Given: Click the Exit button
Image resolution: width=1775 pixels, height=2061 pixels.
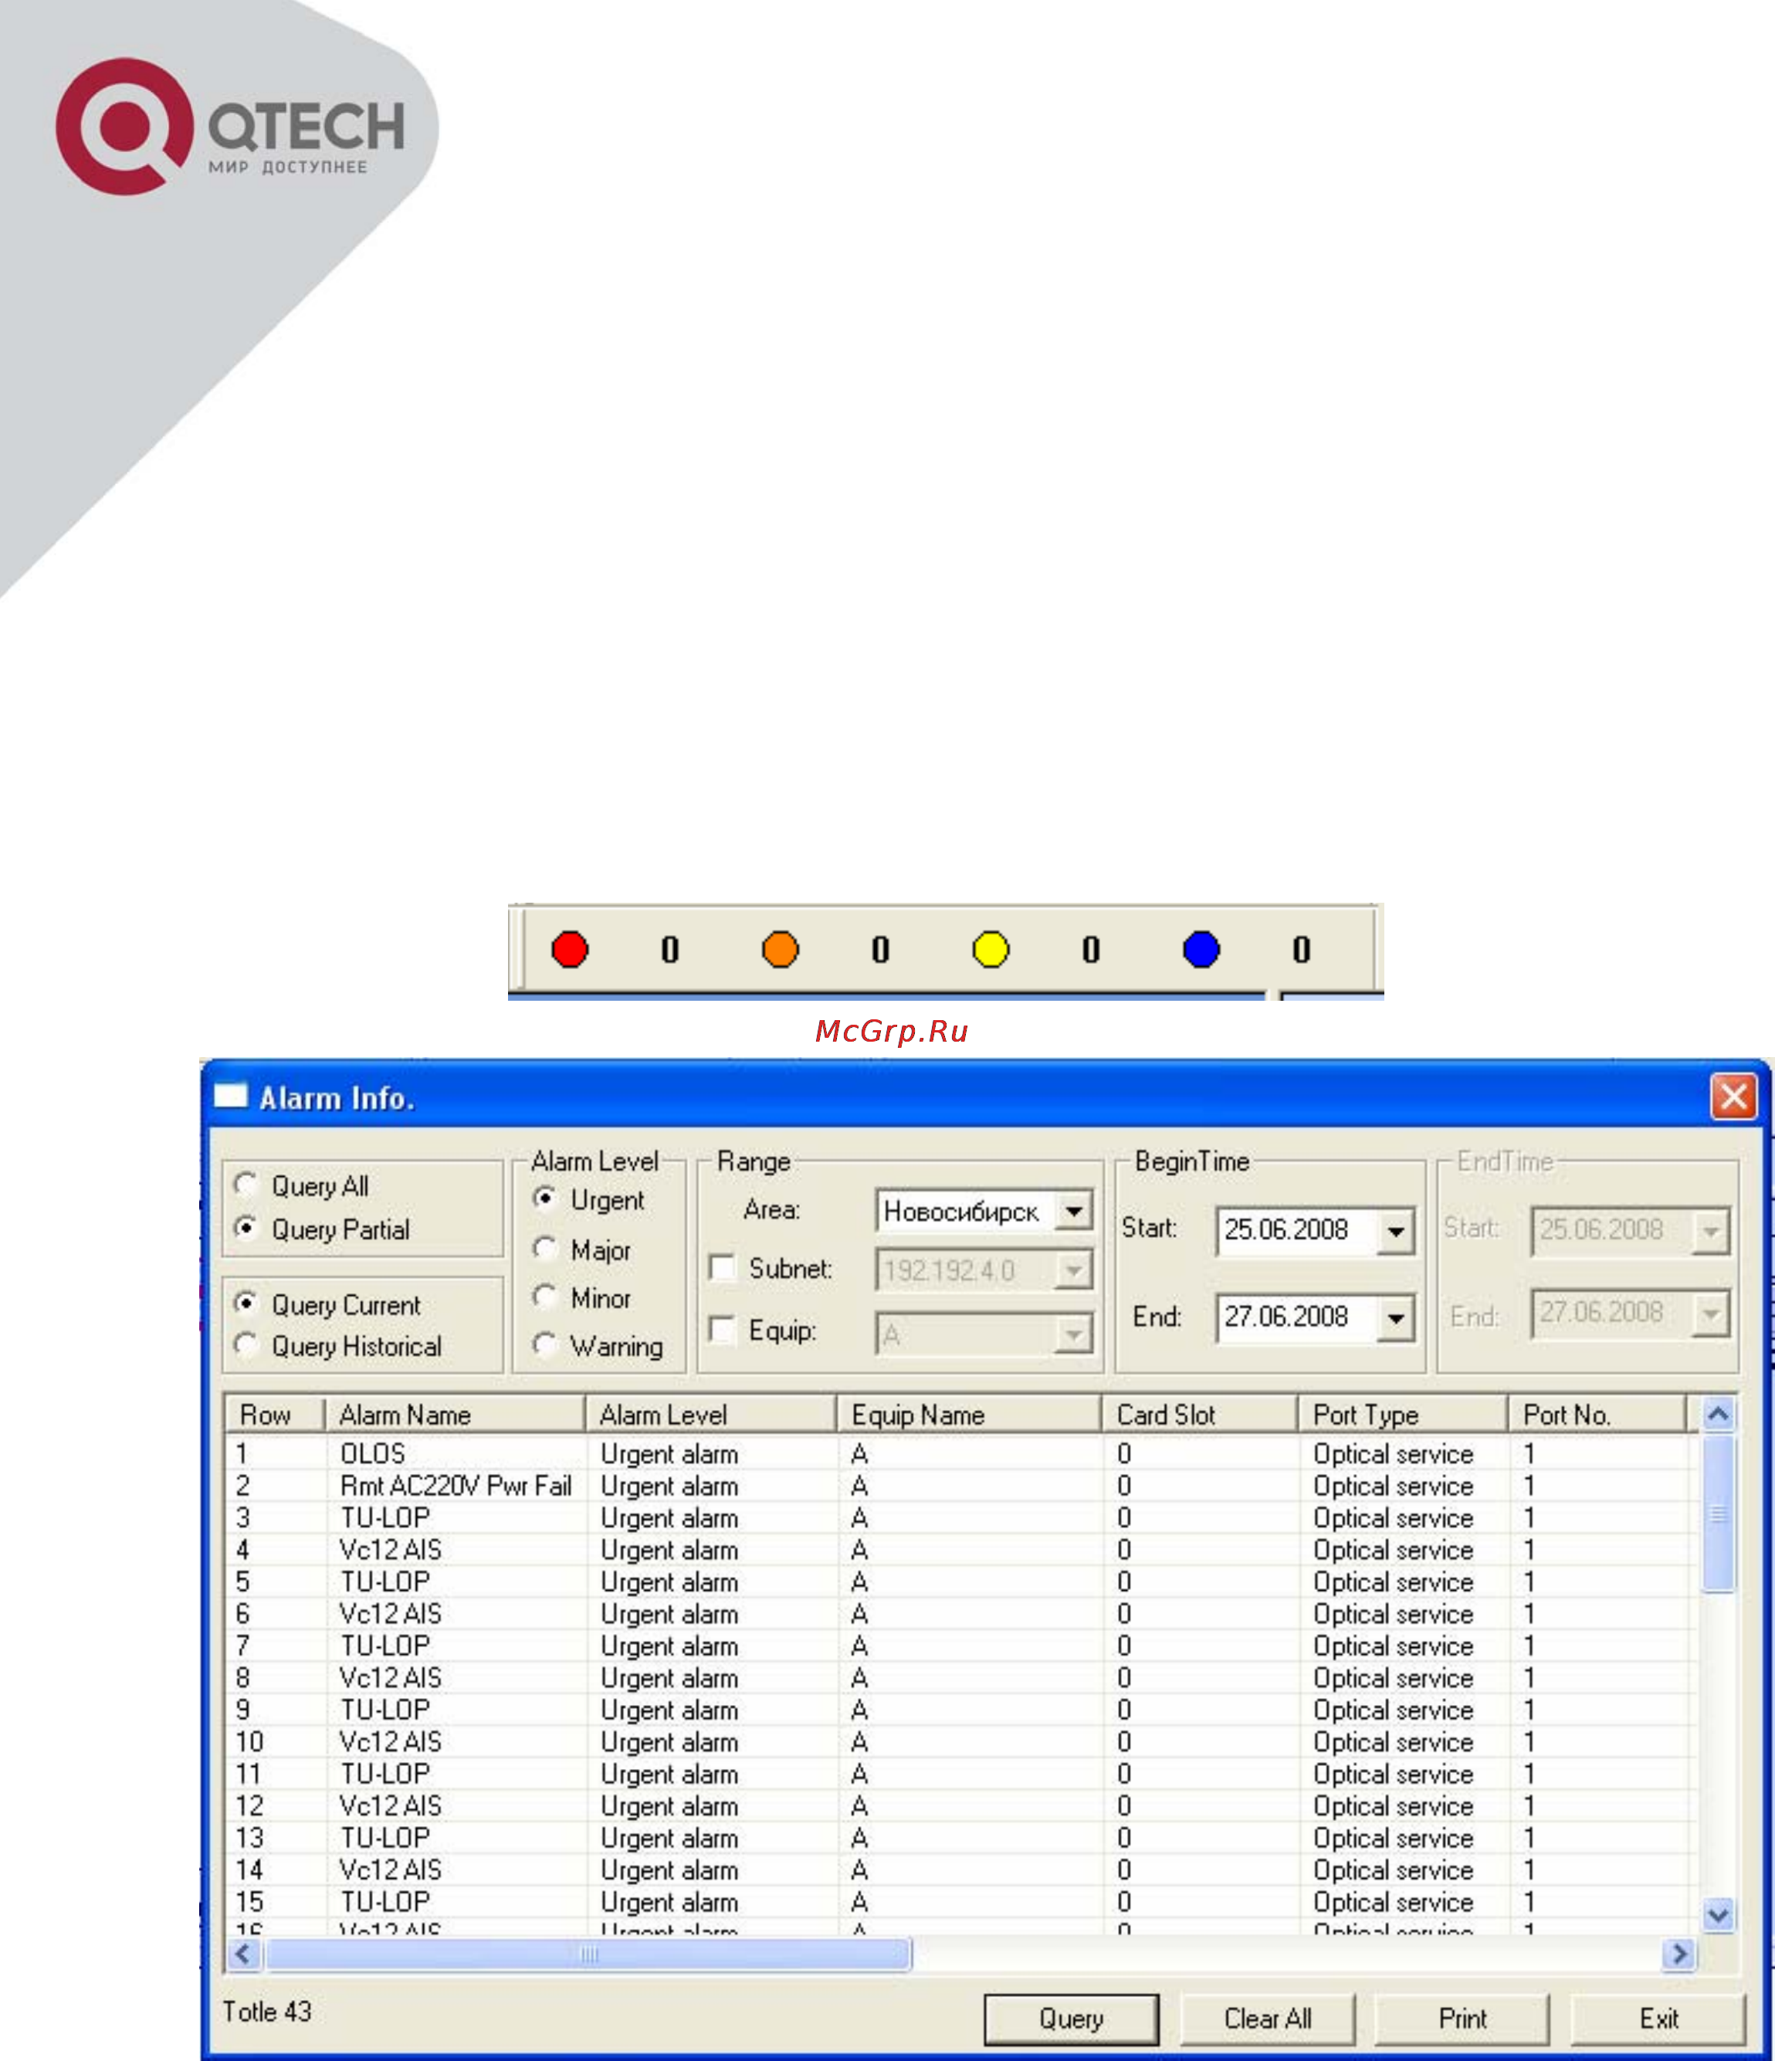Looking at the screenshot, I should point(1658,2019).
